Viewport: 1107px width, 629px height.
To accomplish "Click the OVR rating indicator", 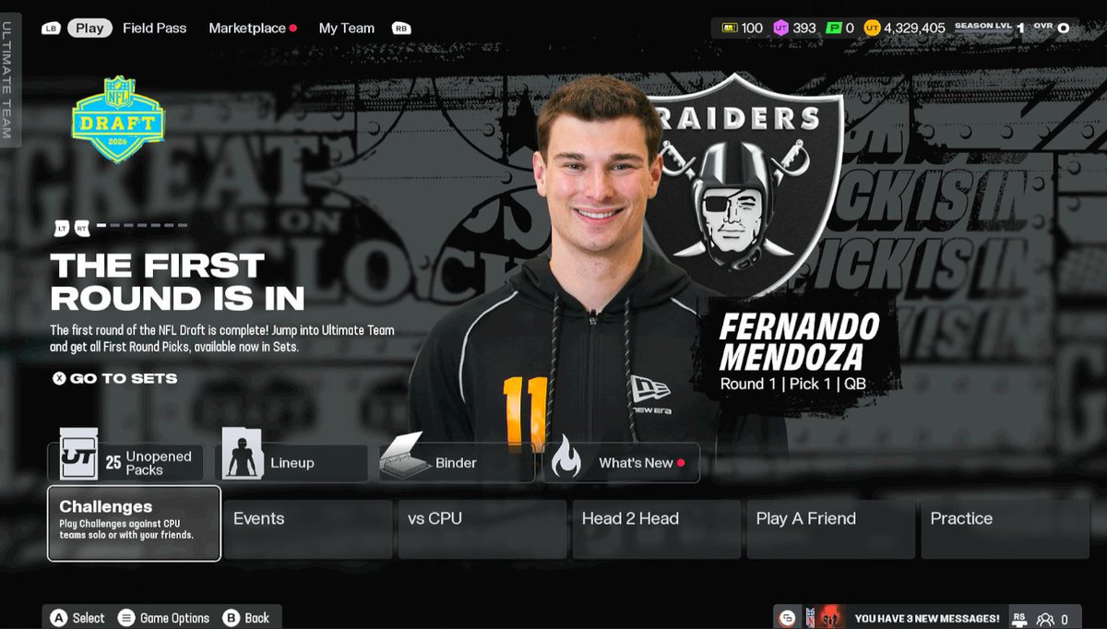I will click(x=1053, y=28).
